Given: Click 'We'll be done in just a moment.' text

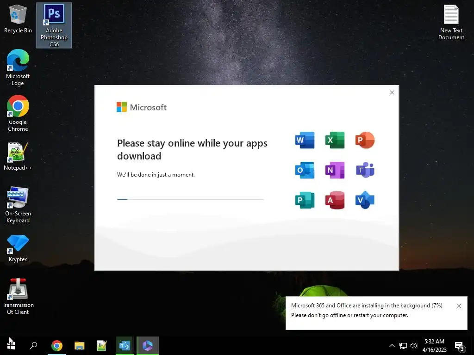Looking at the screenshot, I should [156, 174].
